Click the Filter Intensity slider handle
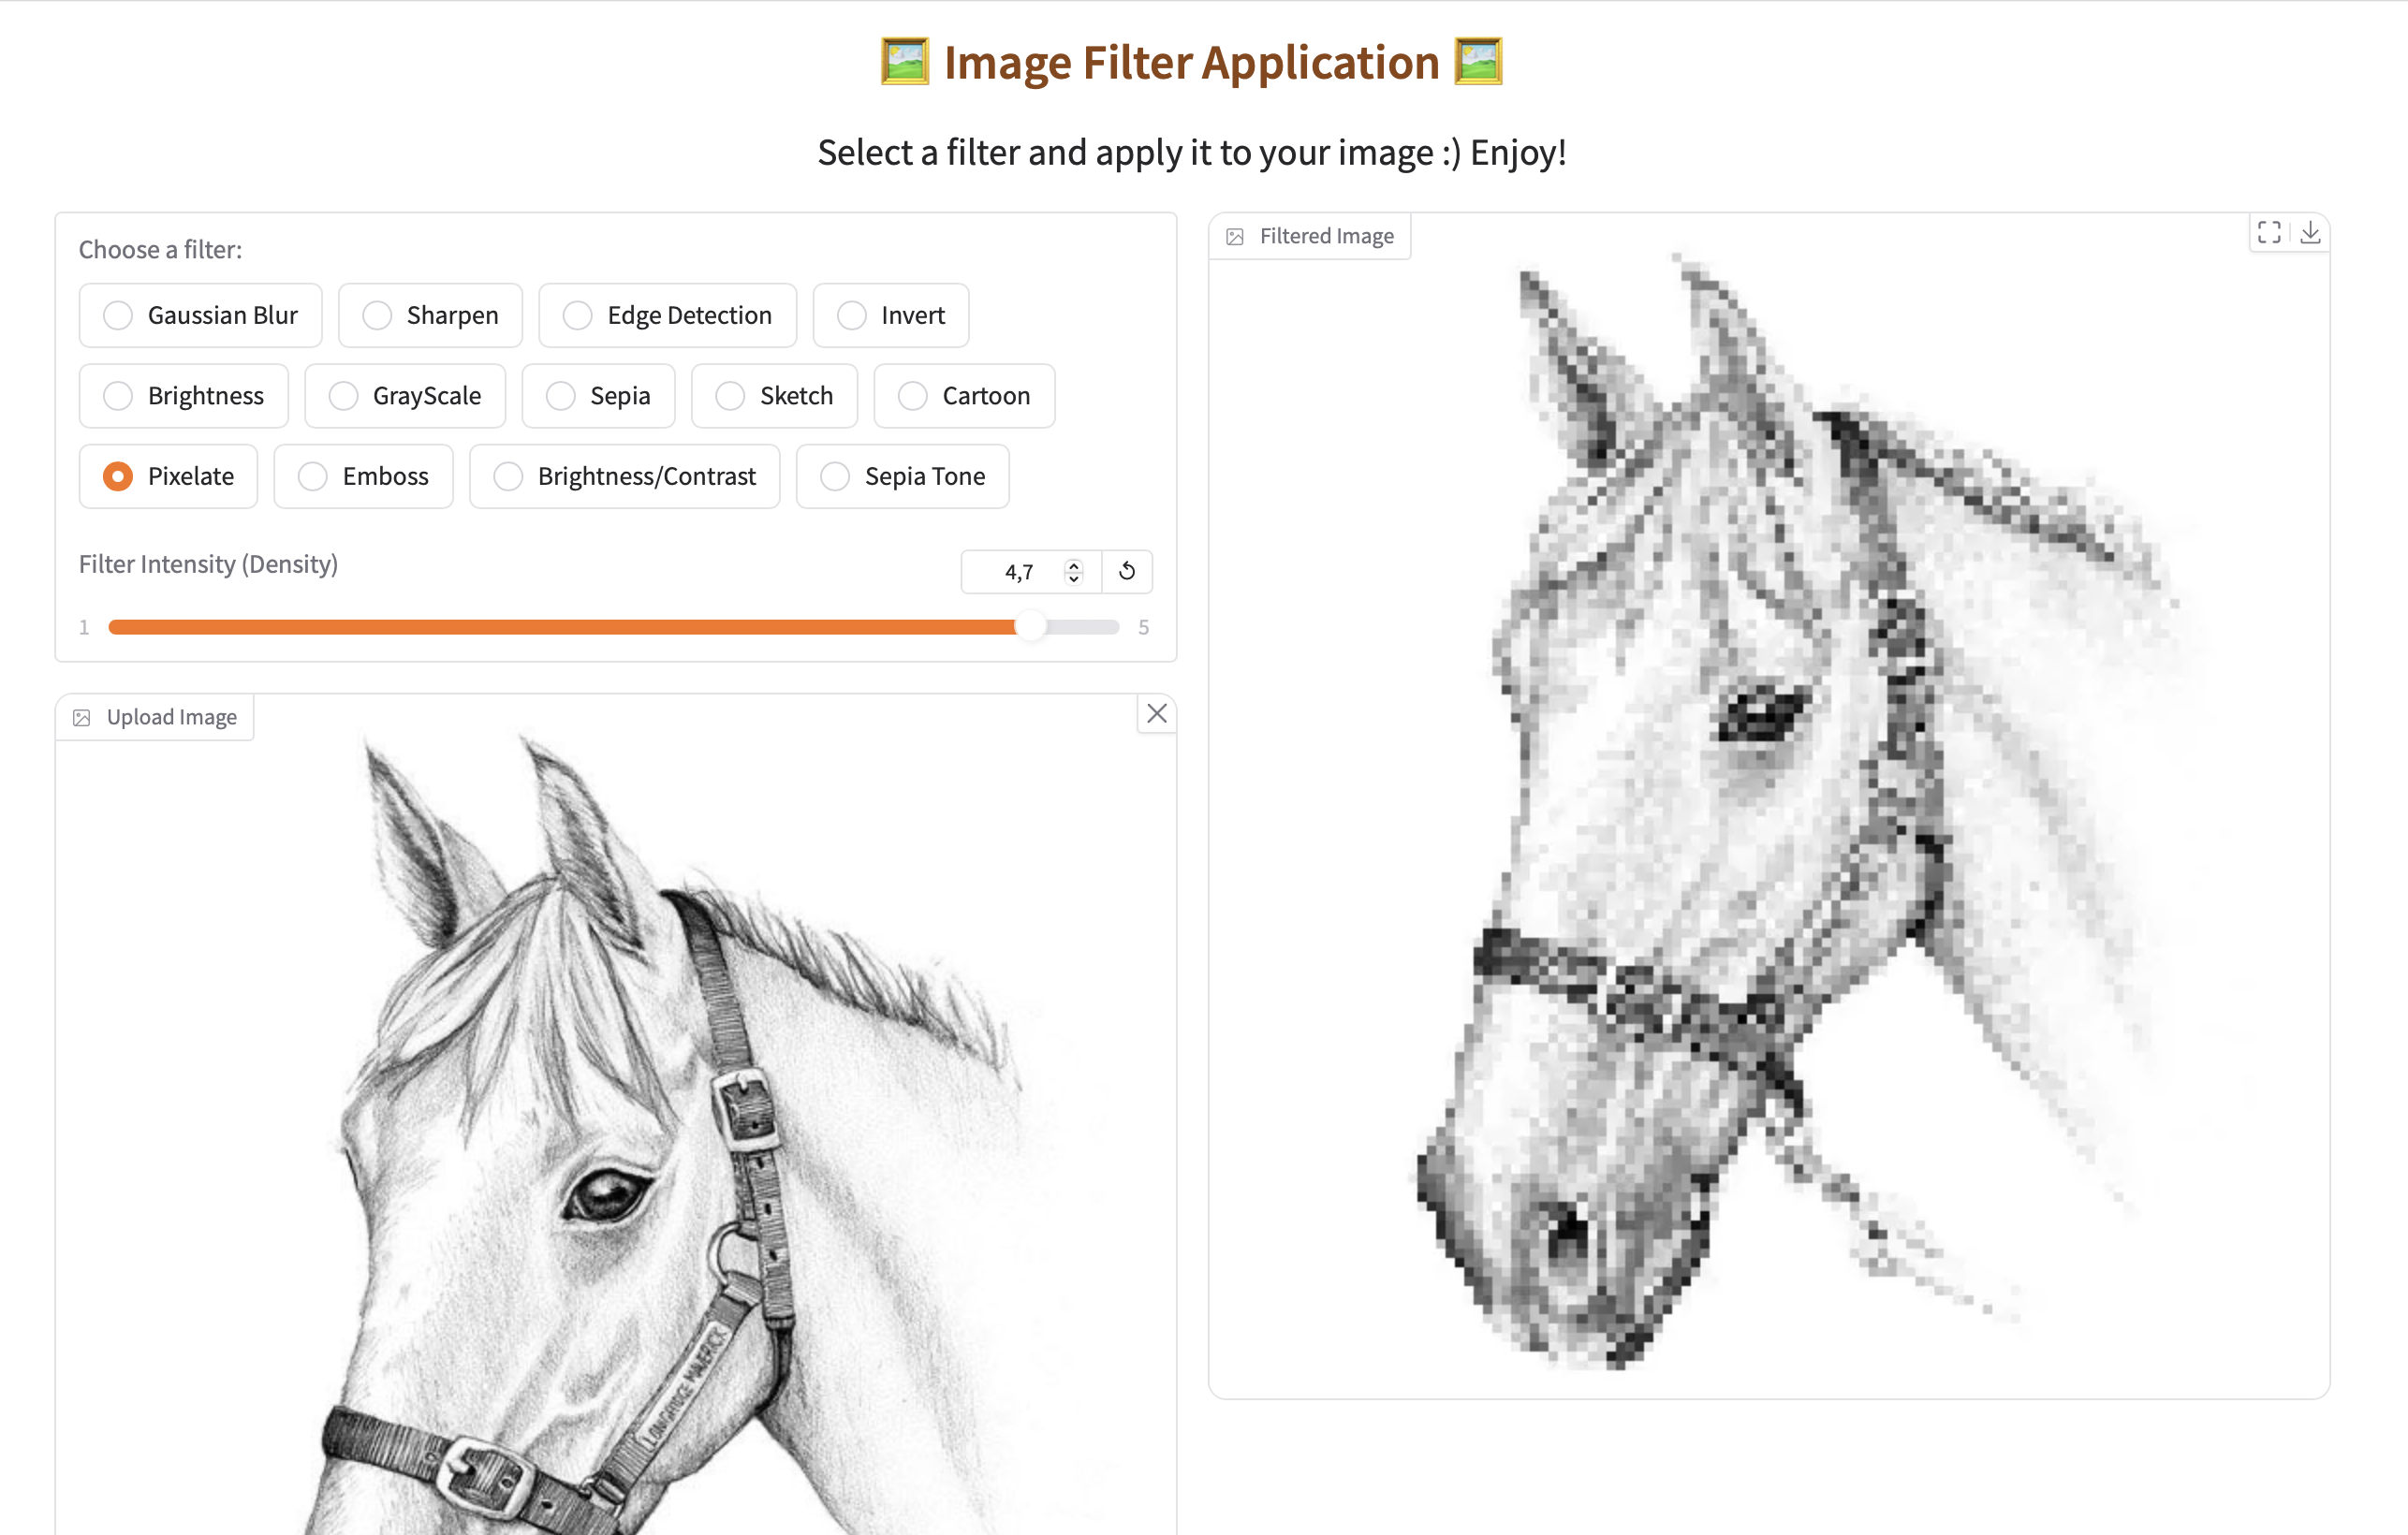Viewport: 2408px width, 1535px height. (1030, 627)
